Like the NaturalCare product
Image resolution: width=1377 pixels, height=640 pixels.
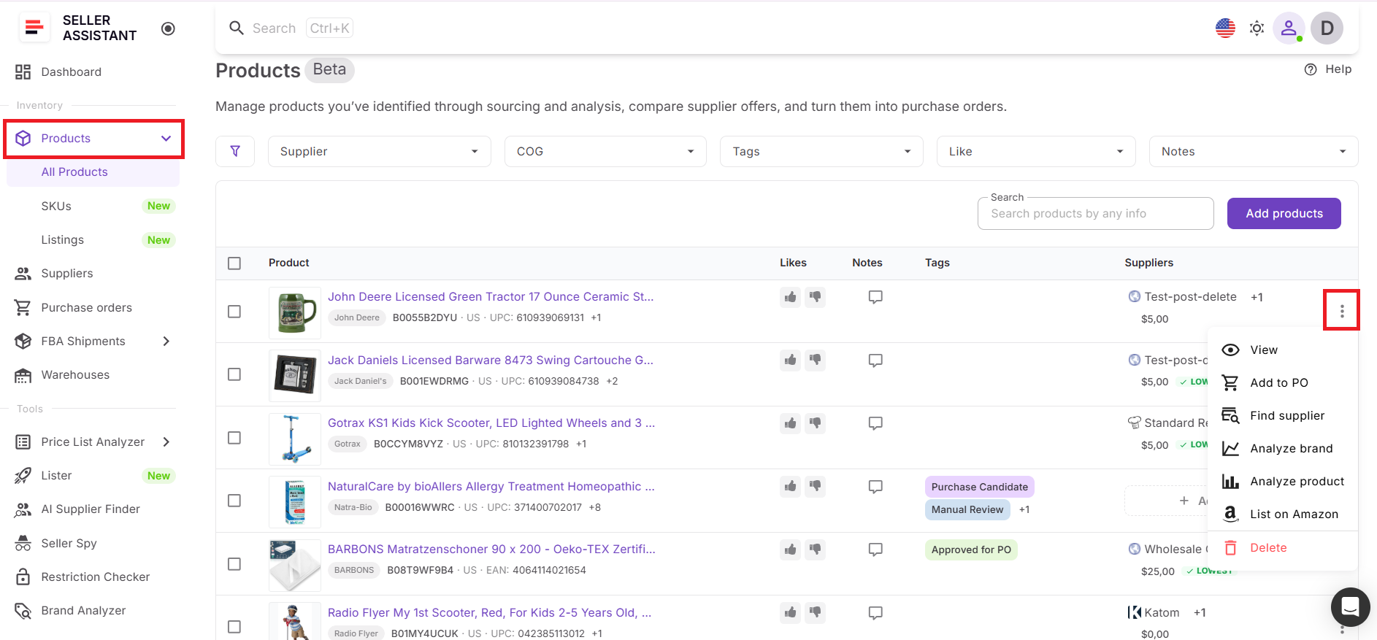pyautogui.click(x=790, y=486)
